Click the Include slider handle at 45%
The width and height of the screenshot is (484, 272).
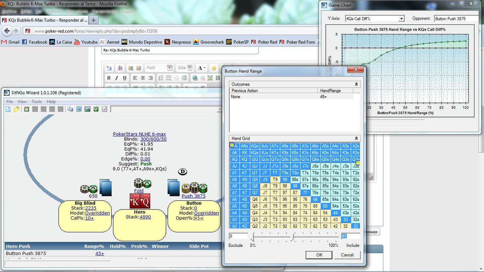point(293,237)
